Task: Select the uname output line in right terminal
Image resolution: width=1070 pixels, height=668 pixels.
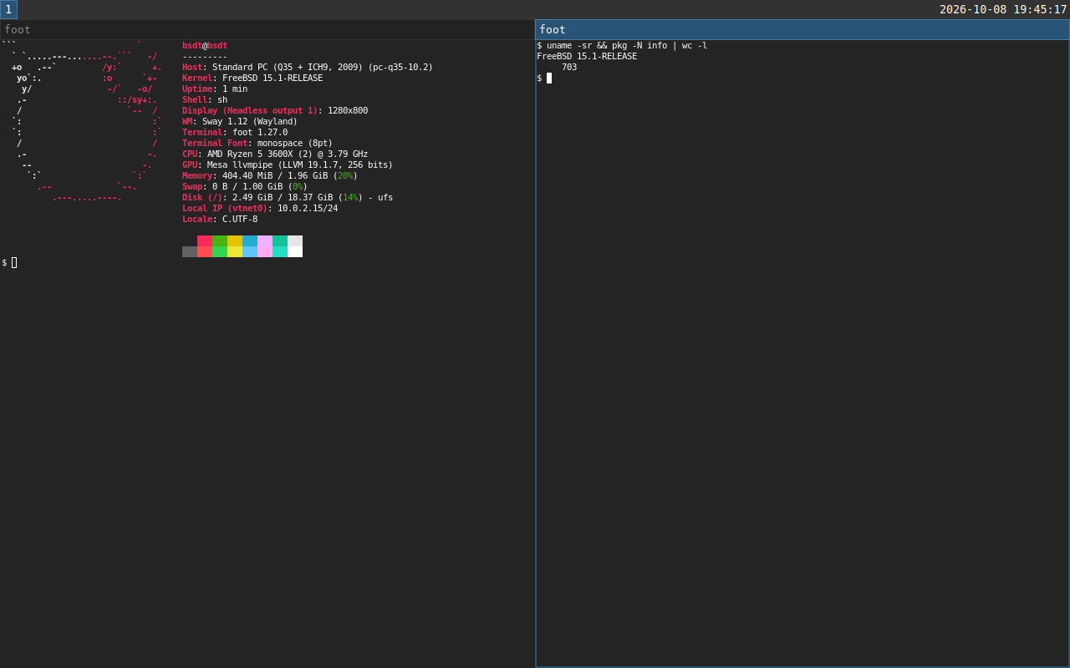Action: 587,57
